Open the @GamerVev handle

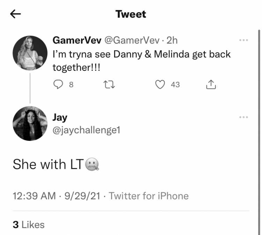tap(132, 40)
